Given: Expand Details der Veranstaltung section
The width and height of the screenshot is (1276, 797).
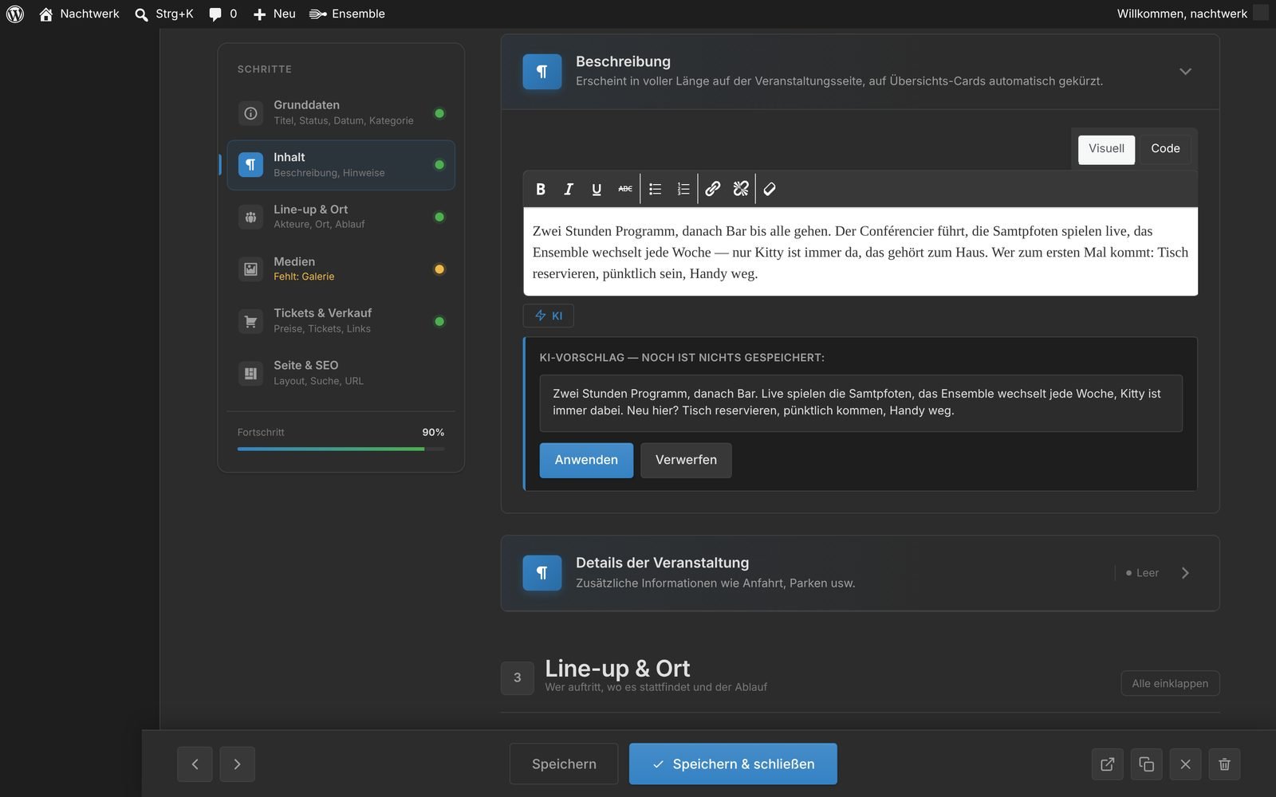Looking at the screenshot, I should (860, 573).
